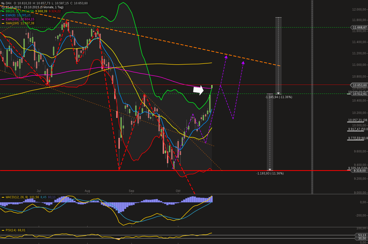368x244 pixels.
Task: Click the Sep month label on the time axis
Action: click(x=131, y=191)
